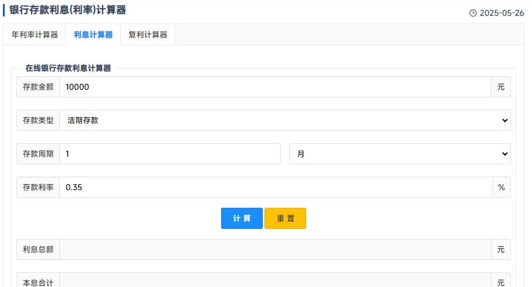Switch to the 年利率计算器 tab
Viewport: 532px width, 287px height.
(35, 35)
